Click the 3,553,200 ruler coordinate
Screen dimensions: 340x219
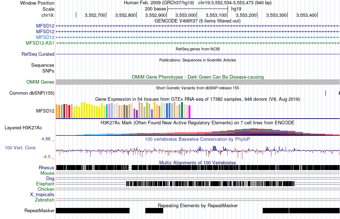pyautogui.click(x=246, y=15)
